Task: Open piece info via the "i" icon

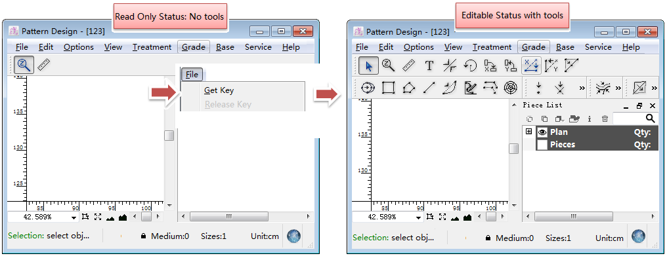Action: (x=589, y=119)
